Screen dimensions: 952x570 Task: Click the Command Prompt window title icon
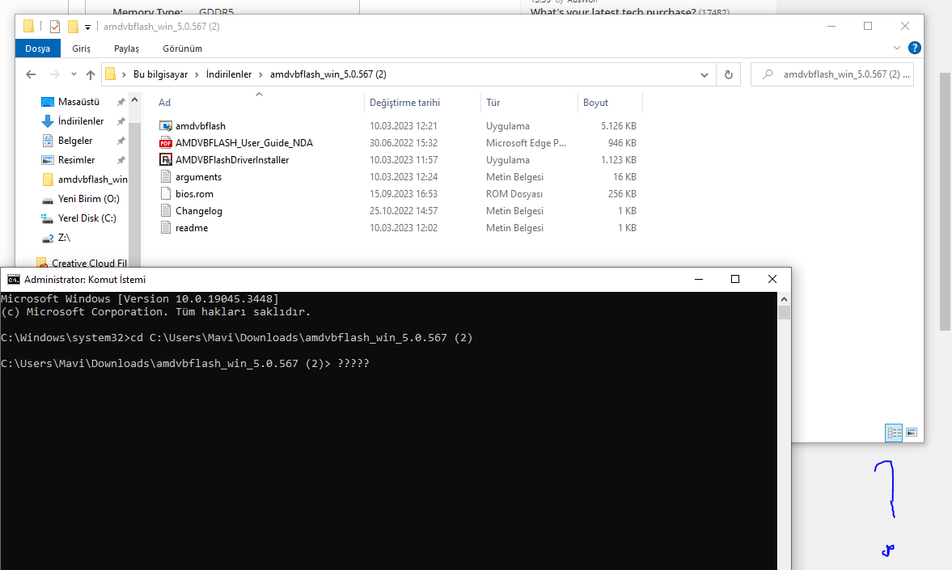(x=14, y=279)
